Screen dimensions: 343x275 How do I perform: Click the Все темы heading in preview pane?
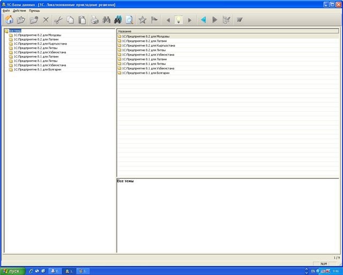(125, 181)
